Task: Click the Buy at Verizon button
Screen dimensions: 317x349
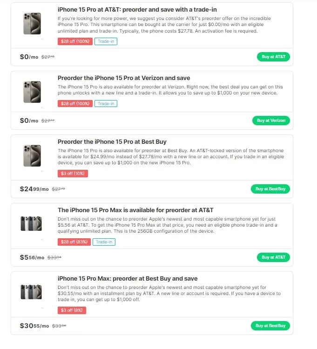Action: [271, 121]
